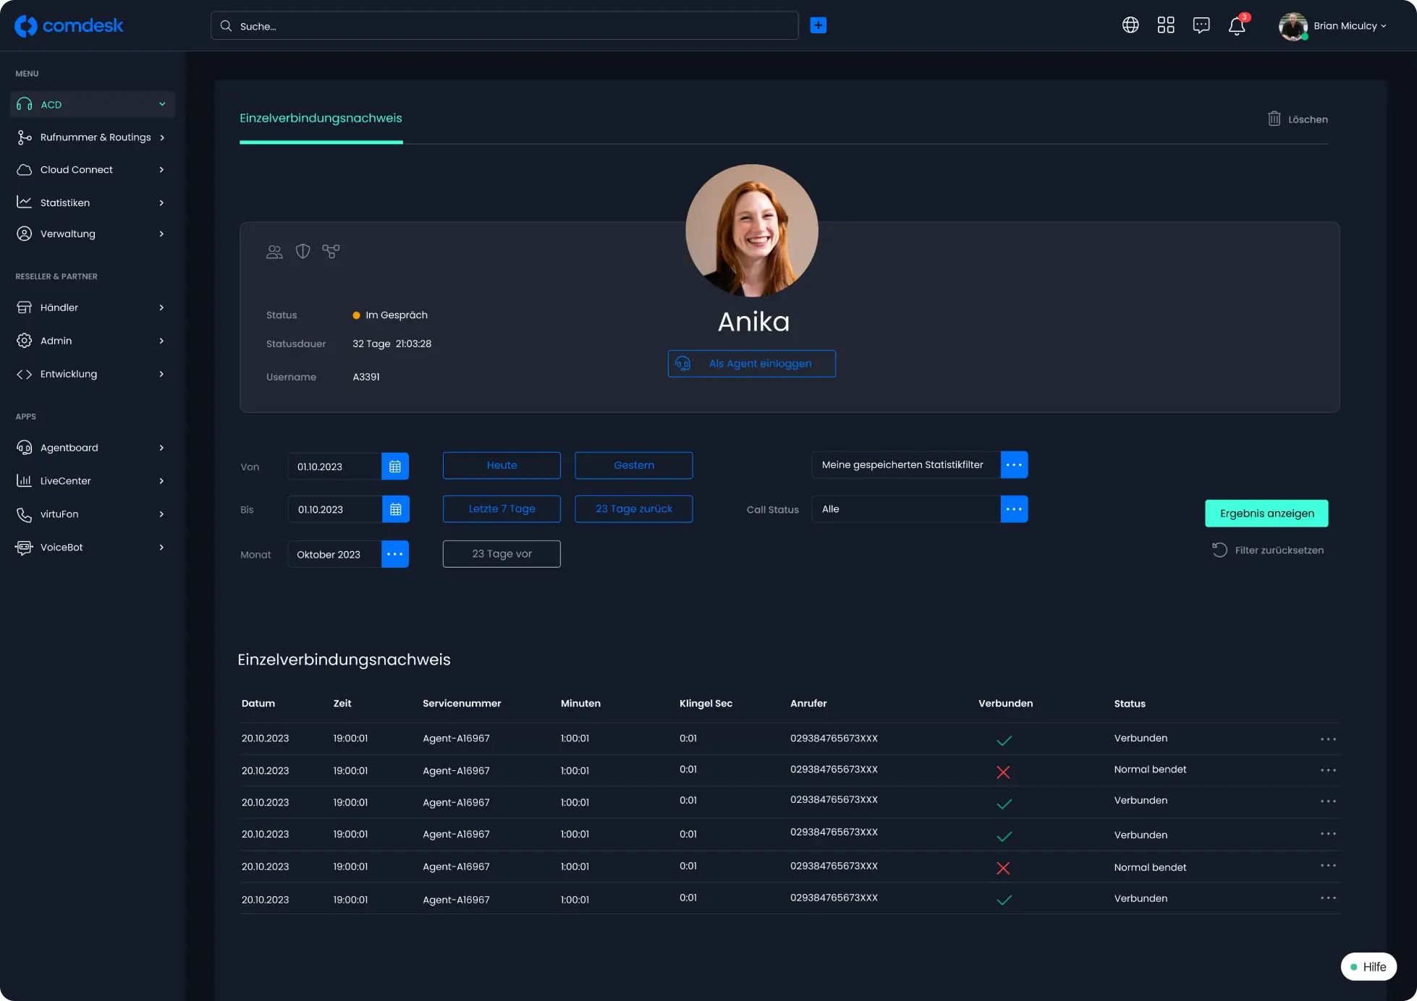The width and height of the screenshot is (1417, 1001).
Task: Expand the Verwaltung menu
Action: (x=92, y=234)
